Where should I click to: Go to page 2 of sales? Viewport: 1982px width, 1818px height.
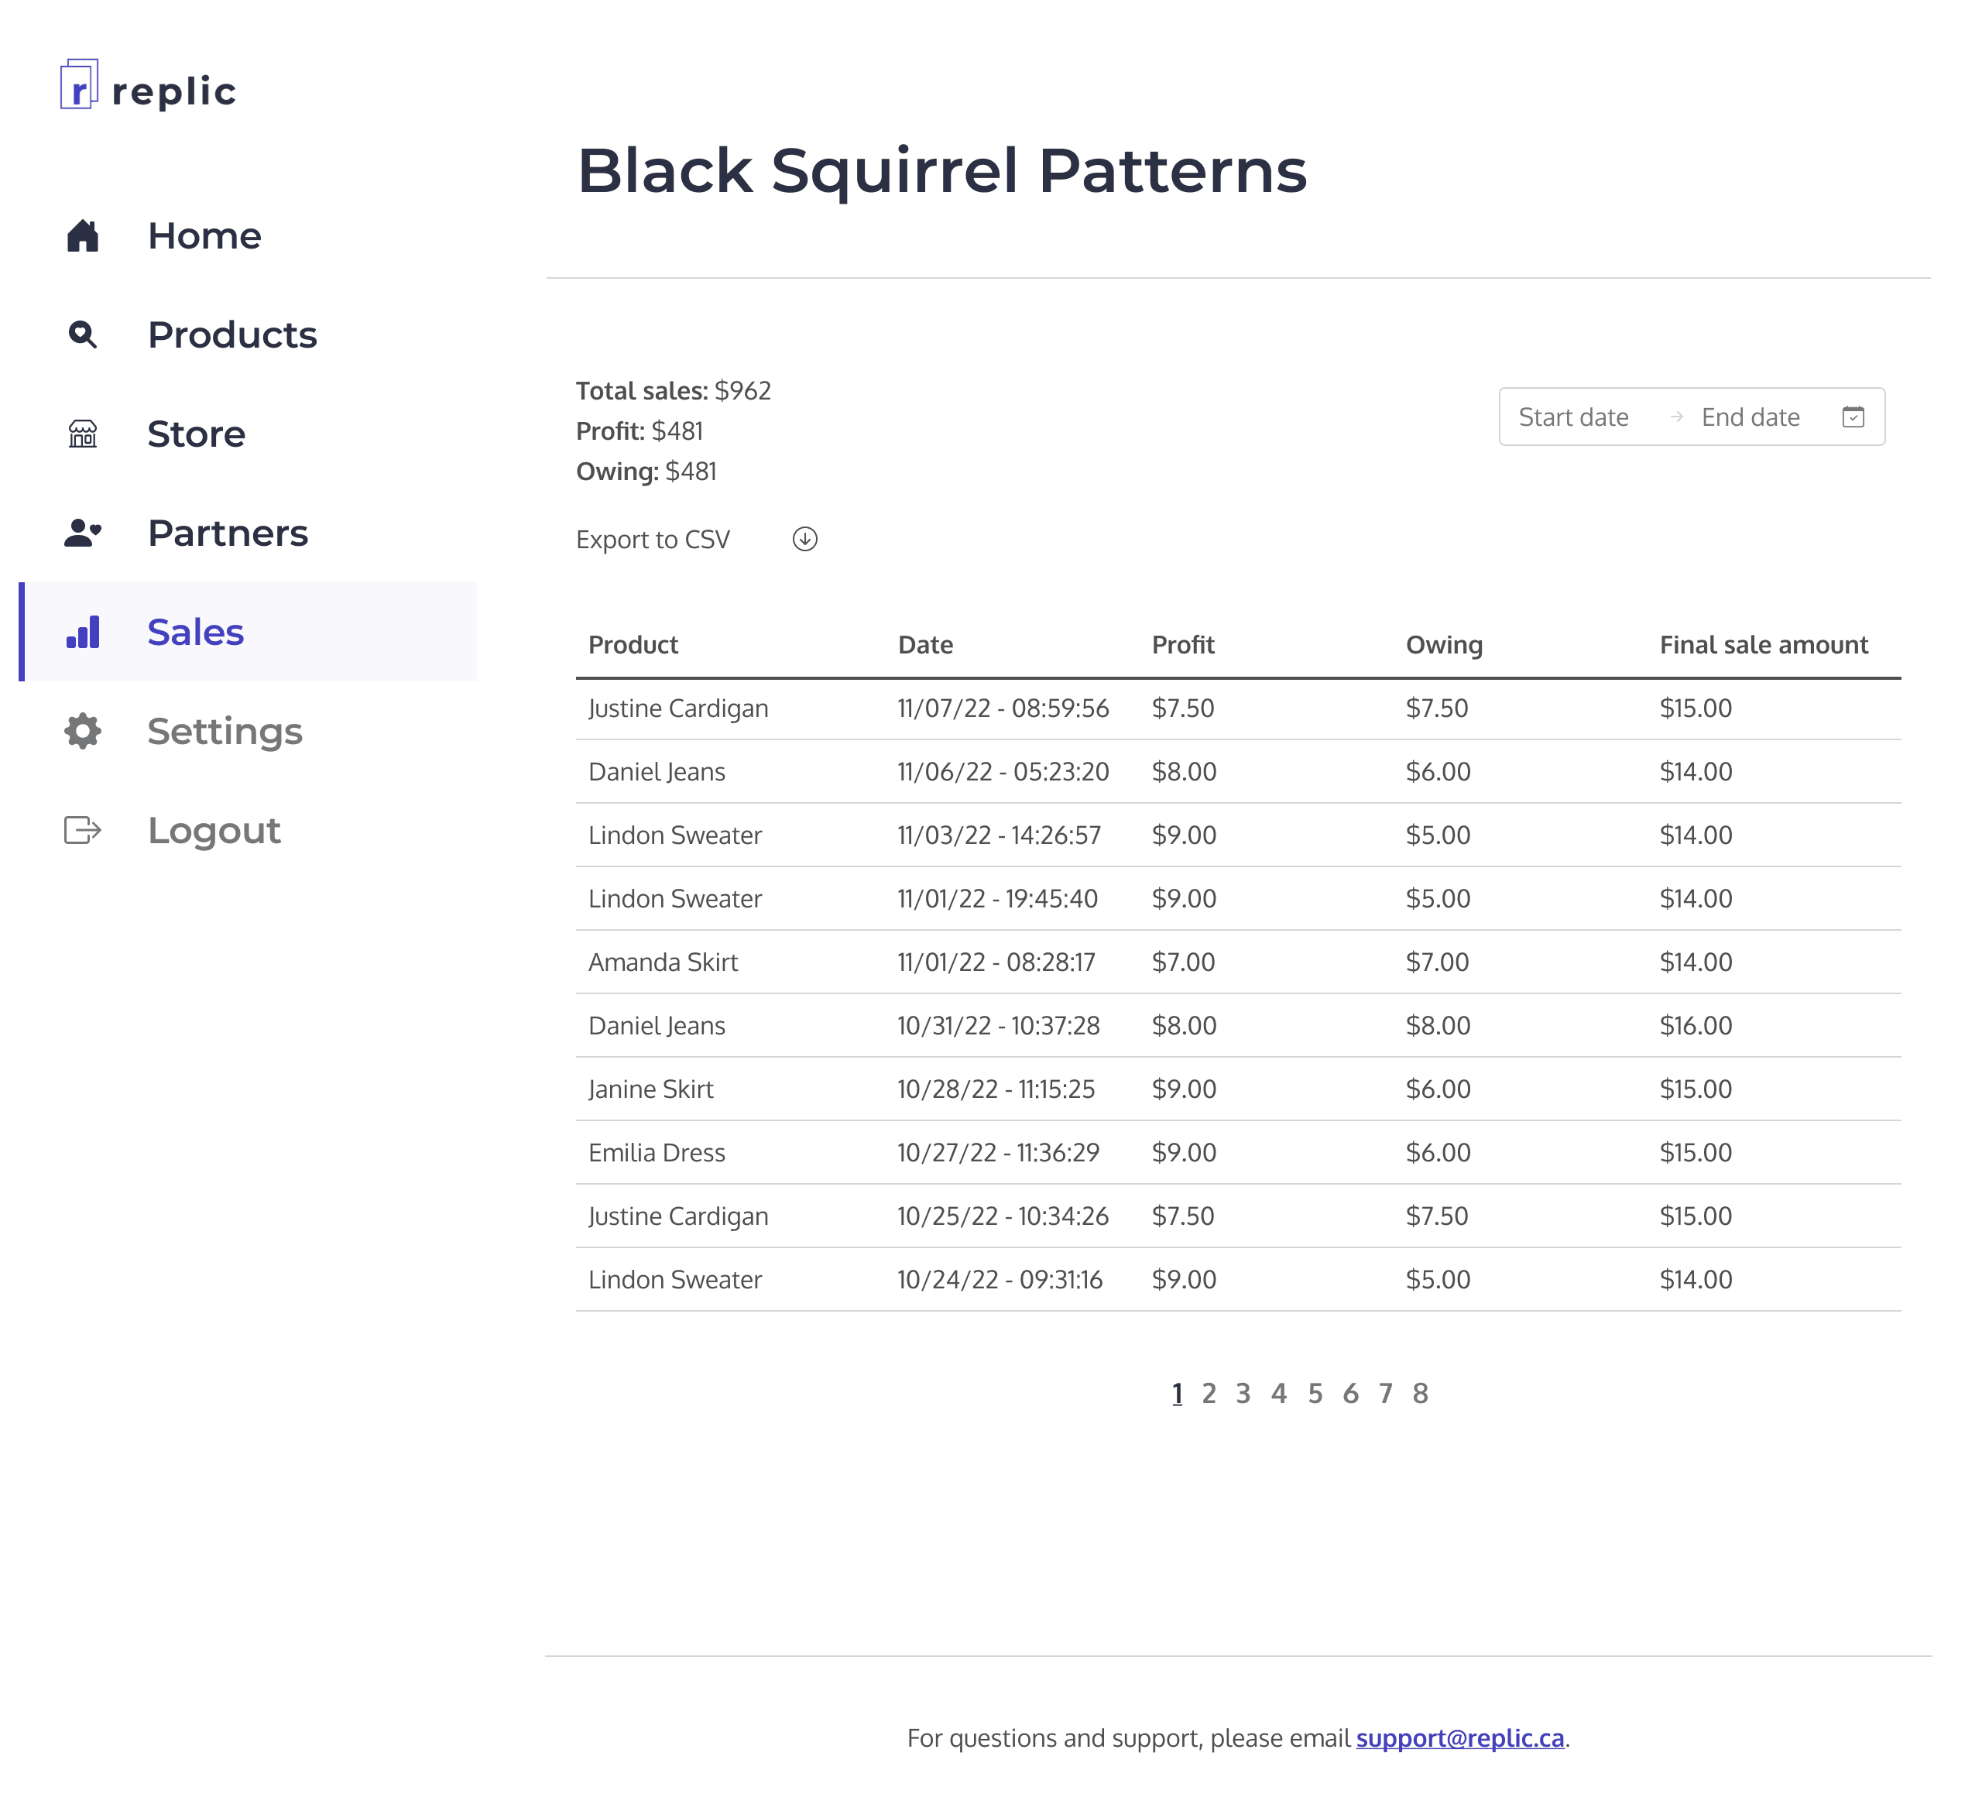(x=1209, y=1393)
